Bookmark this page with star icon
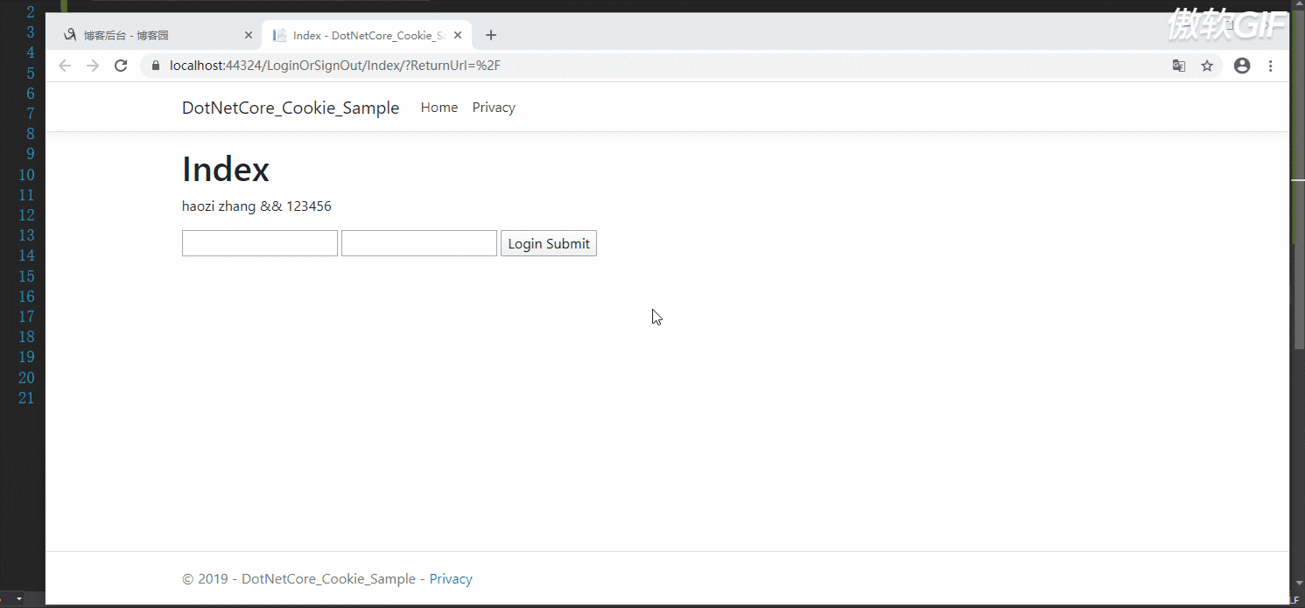Screen dimensions: 1305x608 (x=1207, y=66)
